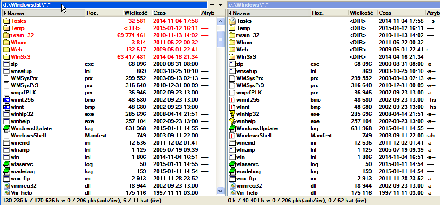The image size is (440, 205).
Task: Click the WindowsUpdate log icon in left panel
Action: pyautogui.click(x=6, y=128)
